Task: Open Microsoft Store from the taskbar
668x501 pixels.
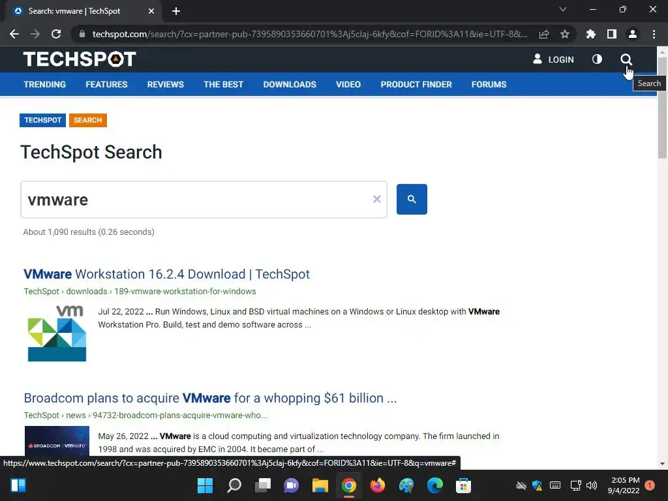Action: (464, 485)
